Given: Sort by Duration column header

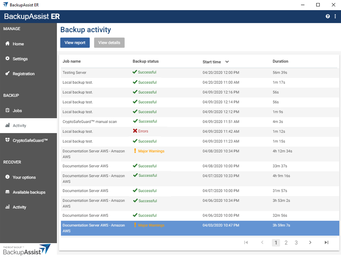Looking at the screenshot, I should [280, 61].
